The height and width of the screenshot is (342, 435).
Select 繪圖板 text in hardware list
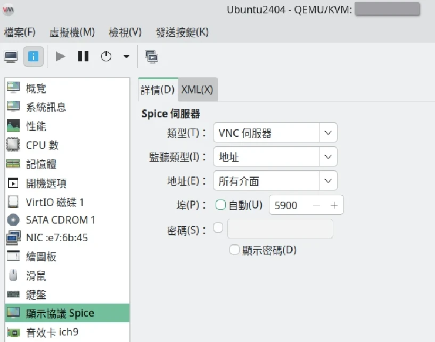[41, 256]
